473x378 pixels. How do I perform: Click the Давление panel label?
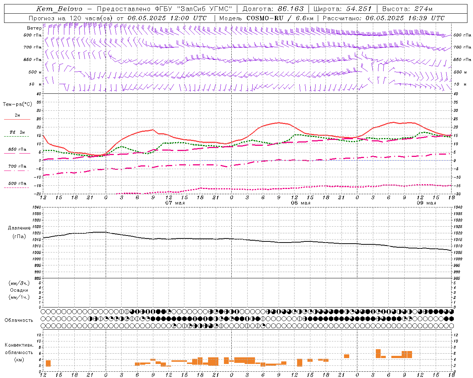(x=19, y=228)
